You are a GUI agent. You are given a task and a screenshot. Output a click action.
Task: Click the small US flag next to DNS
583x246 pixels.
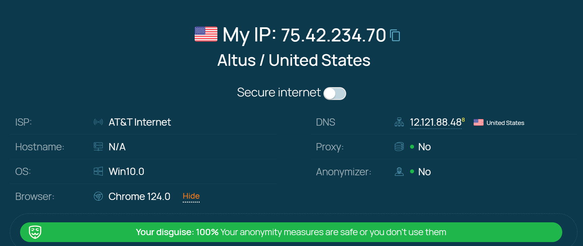pyautogui.click(x=478, y=122)
